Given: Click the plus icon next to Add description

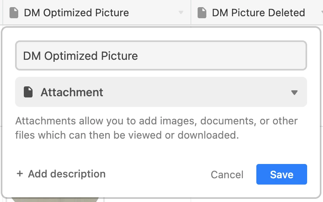Looking at the screenshot, I should click(x=20, y=174).
